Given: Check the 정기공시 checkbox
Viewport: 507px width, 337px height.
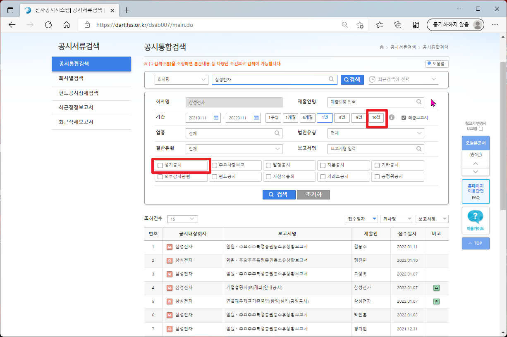Looking at the screenshot, I should (160, 165).
